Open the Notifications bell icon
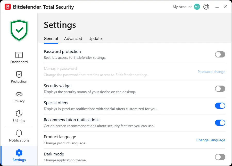Screen dimensions: 232x166 [x=19, y=133]
